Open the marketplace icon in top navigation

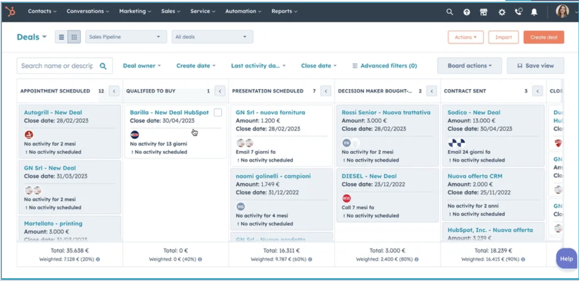coord(484,12)
